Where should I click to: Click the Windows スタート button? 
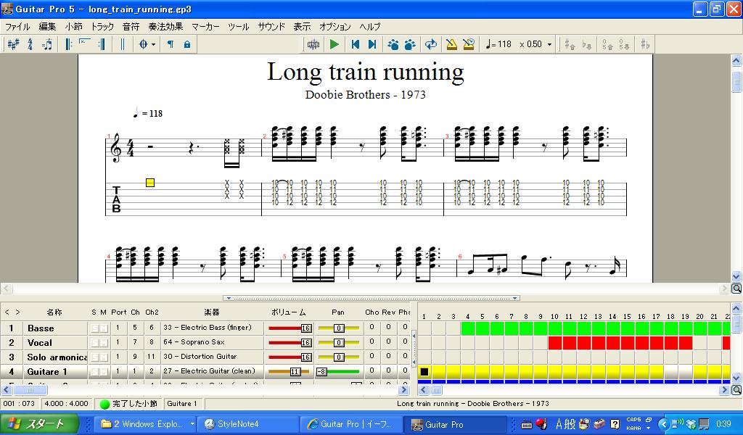coord(40,424)
